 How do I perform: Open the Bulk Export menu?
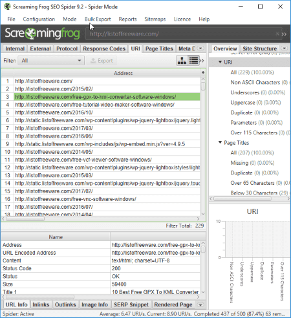98,19
